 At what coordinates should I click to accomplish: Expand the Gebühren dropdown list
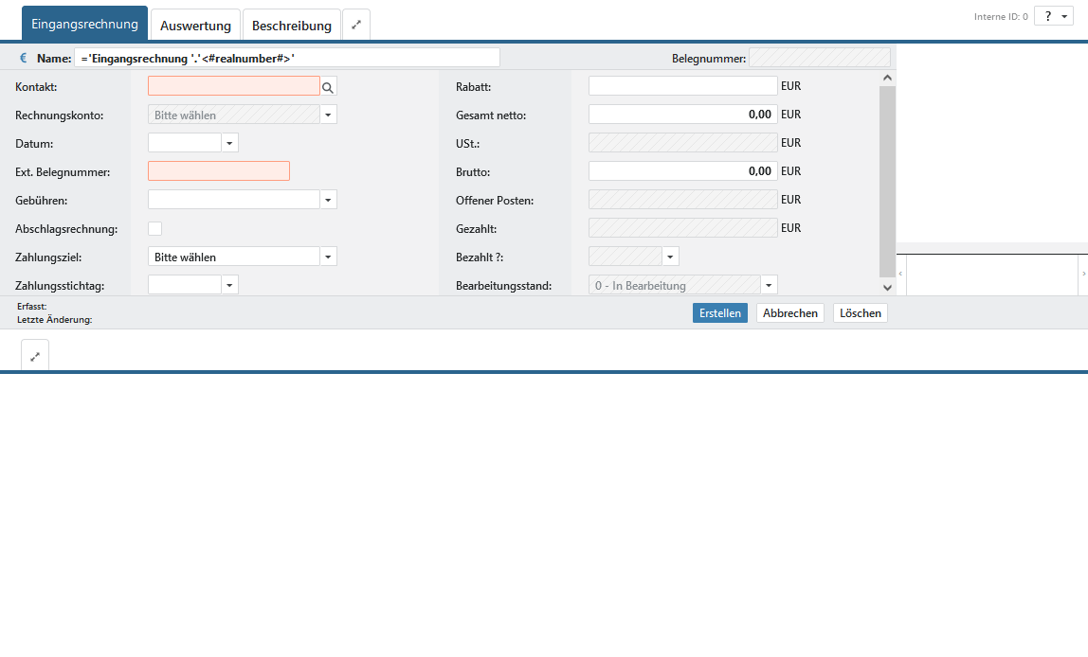point(328,200)
